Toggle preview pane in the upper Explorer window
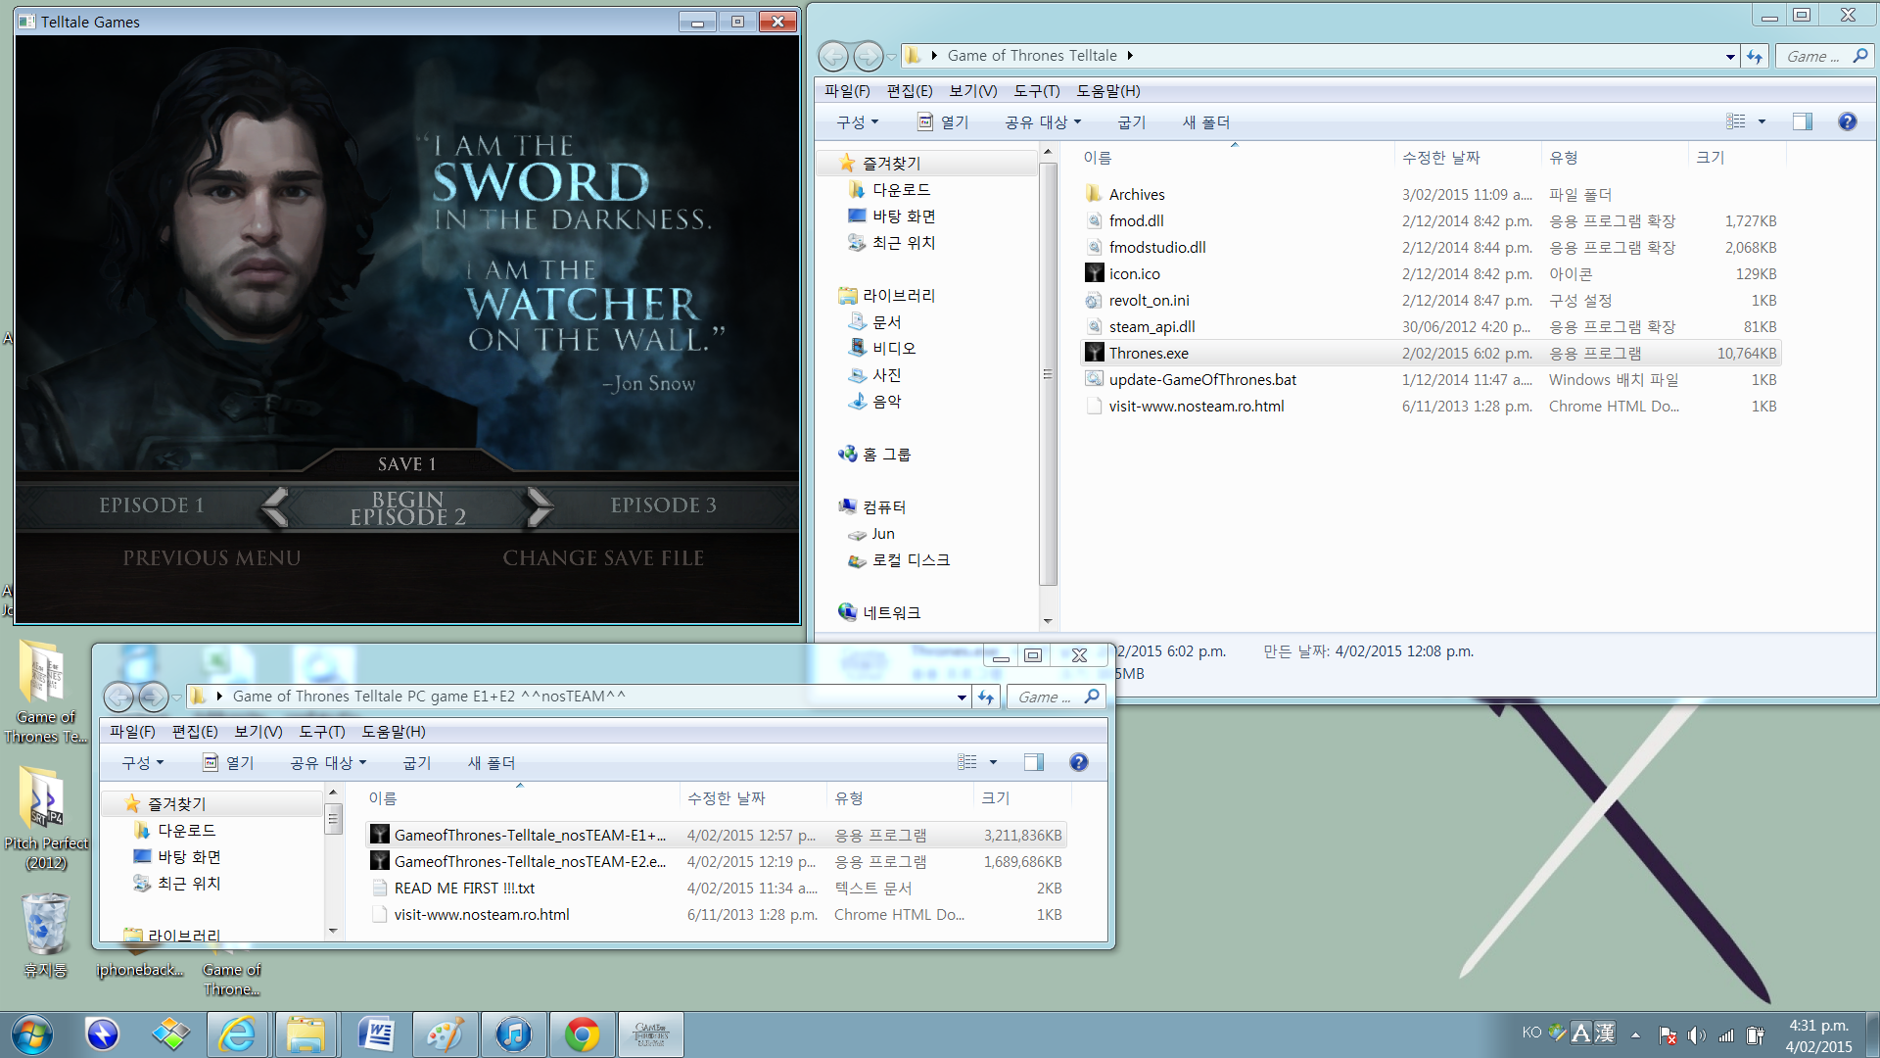Image resolution: width=1880 pixels, height=1058 pixels. [1803, 121]
